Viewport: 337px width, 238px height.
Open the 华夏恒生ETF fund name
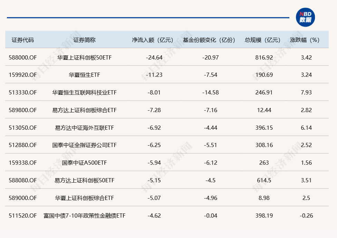click(84, 75)
